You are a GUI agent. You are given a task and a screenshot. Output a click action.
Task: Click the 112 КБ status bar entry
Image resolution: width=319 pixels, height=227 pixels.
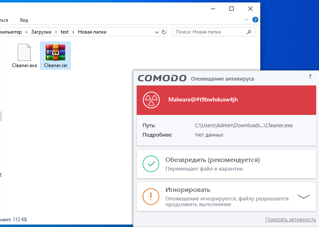click(x=20, y=220)
